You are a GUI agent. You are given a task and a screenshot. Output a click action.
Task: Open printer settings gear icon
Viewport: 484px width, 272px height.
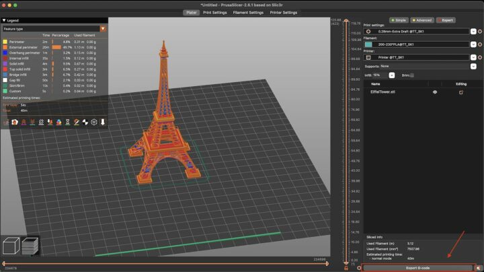(x=480, y=58)
